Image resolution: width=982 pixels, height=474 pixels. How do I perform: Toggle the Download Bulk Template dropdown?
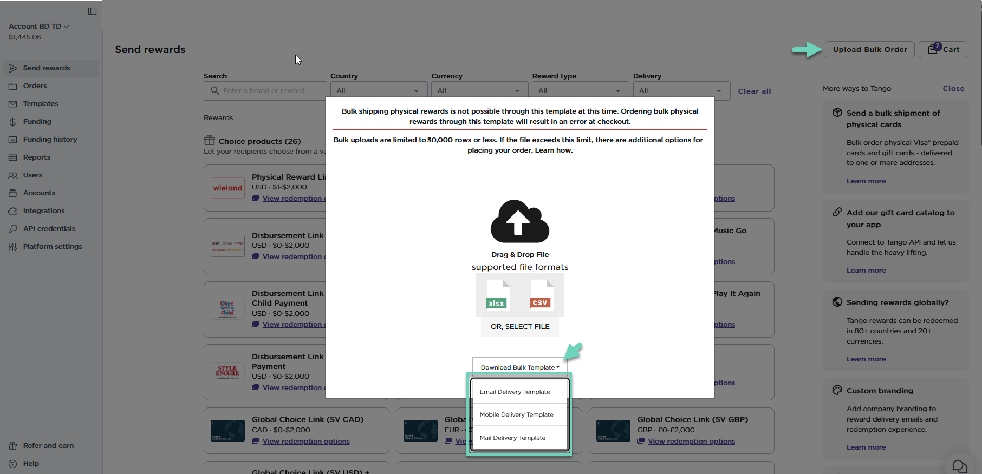(519, 367)
